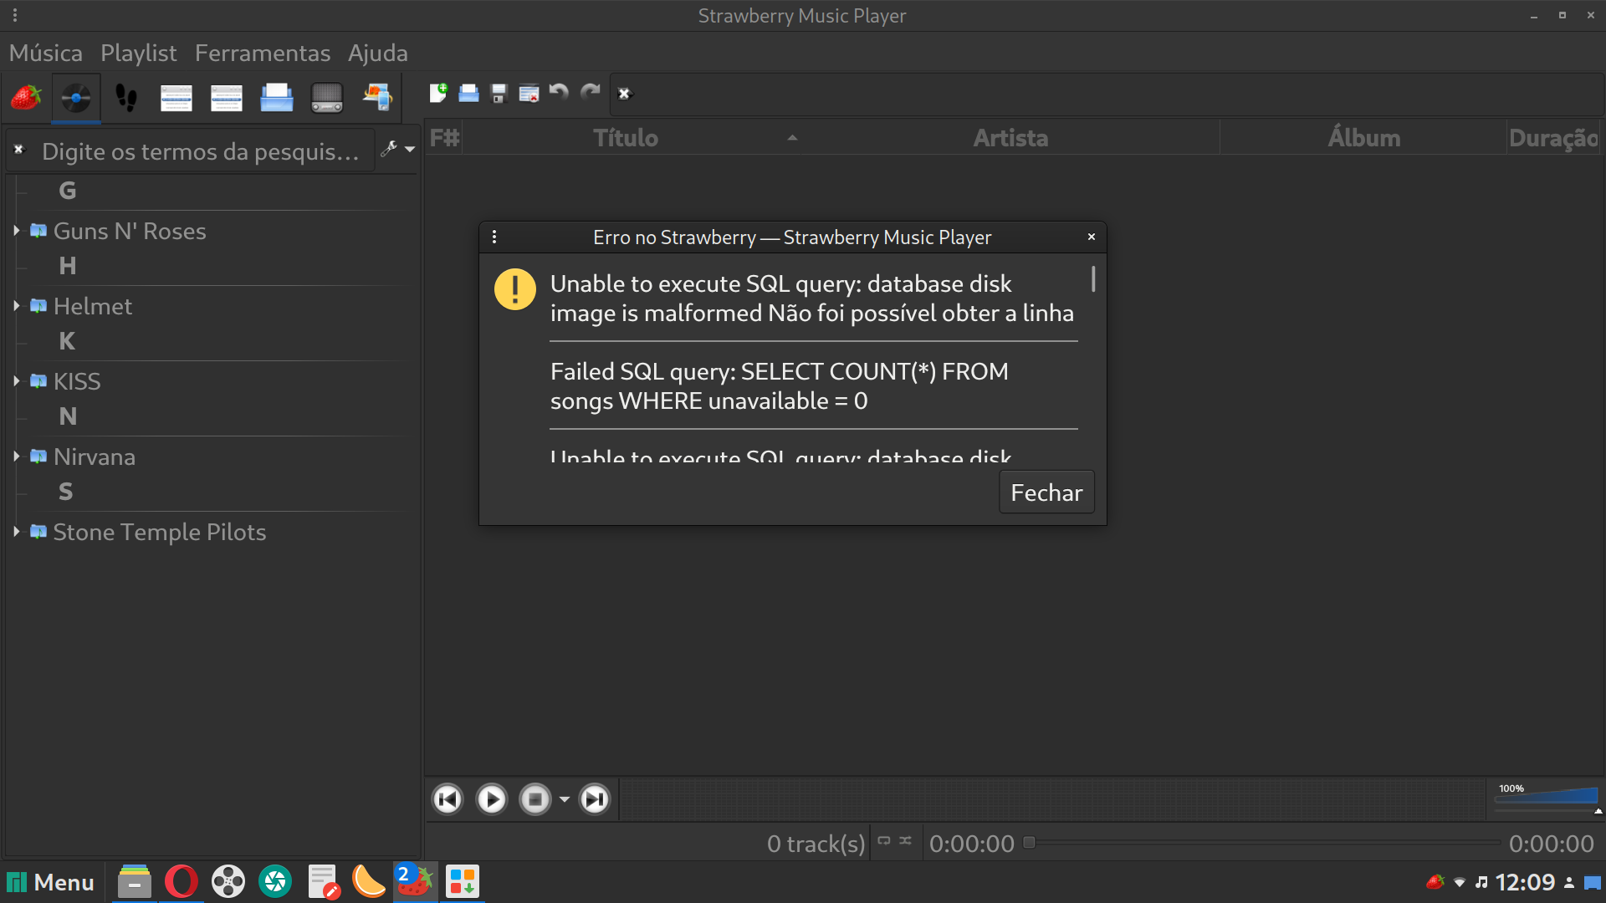Open the film reel app in the taskbar
This screenshot has width=1606, height=903.
click(228, 881)
